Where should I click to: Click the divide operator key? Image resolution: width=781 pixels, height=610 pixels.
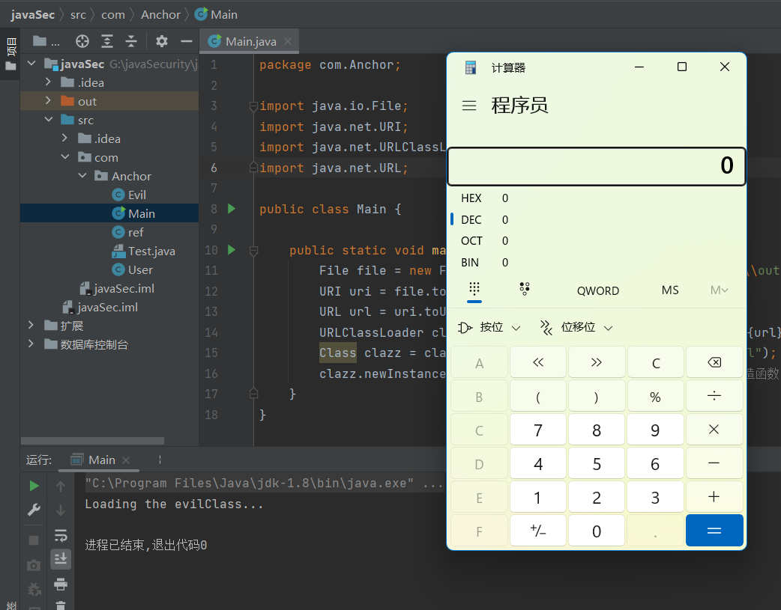click(714, 396)
